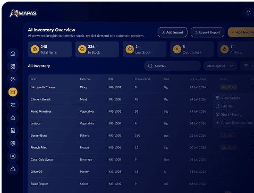This screenshot has width=254, height=193.
Task: Click SKU ING-1005
Action: click(114, 136)
